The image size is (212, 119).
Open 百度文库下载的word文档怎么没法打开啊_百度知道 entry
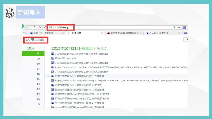pos(82,99)
